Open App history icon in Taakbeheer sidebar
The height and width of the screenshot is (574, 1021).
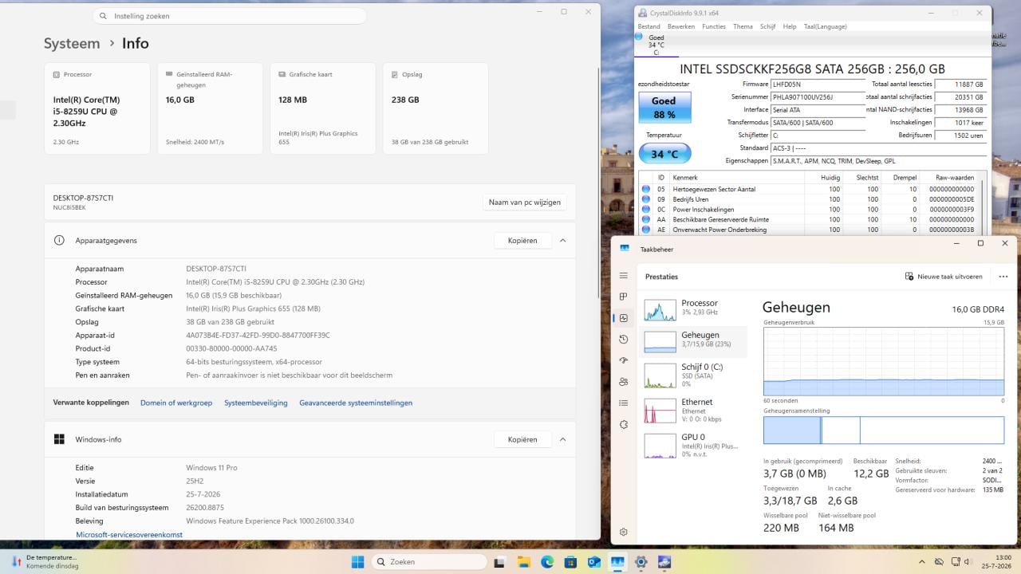[x=624, y=339]
